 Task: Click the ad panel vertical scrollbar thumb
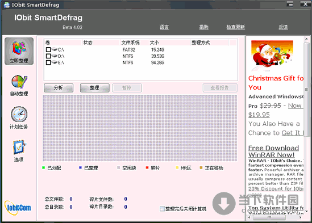click(x=306, y=90)
